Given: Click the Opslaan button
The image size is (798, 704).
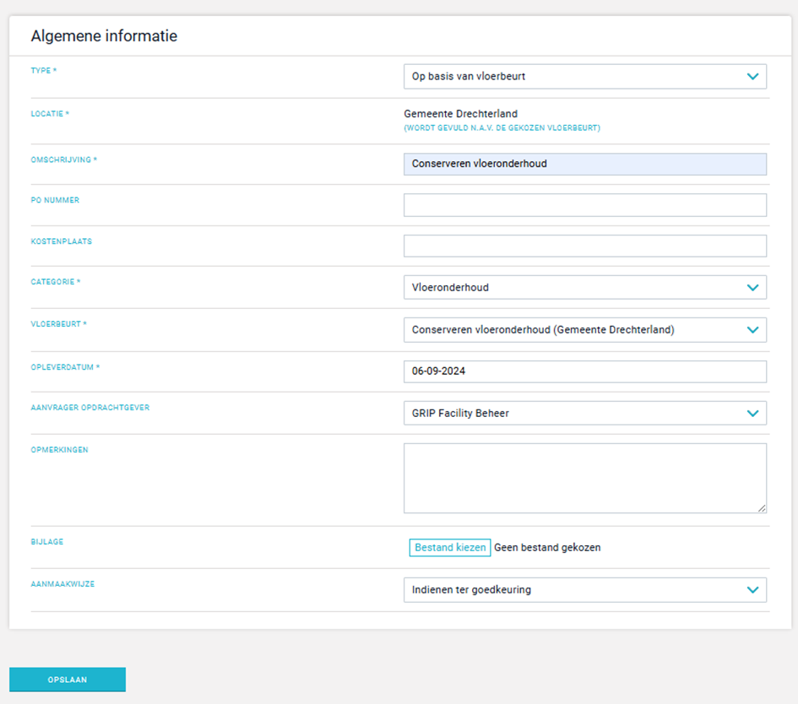Looking at the screenshot, I should (x=68, y=680).
